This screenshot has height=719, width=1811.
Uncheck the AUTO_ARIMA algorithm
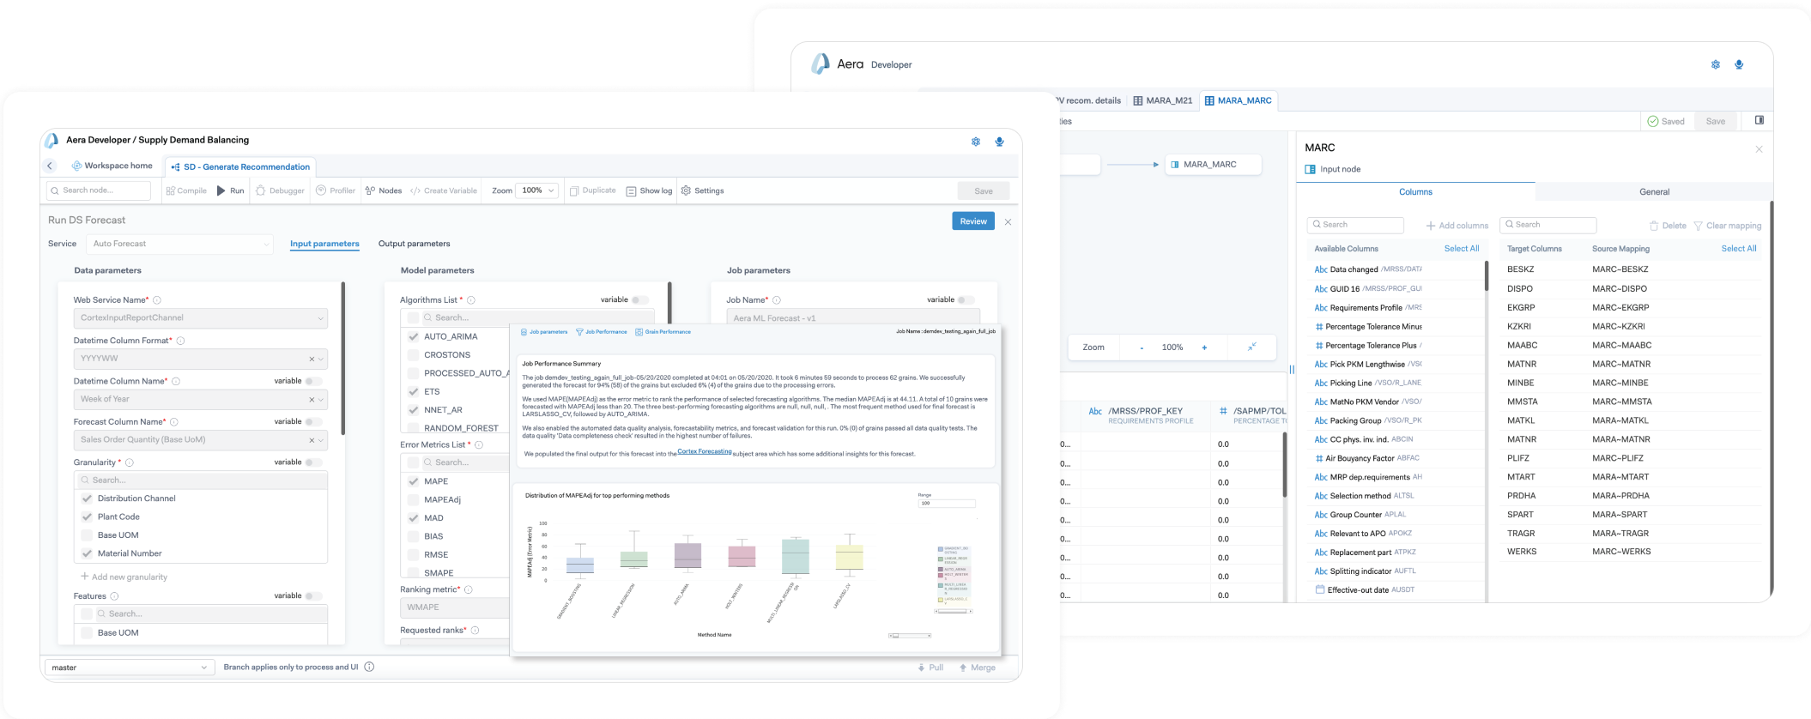point(414,336)
